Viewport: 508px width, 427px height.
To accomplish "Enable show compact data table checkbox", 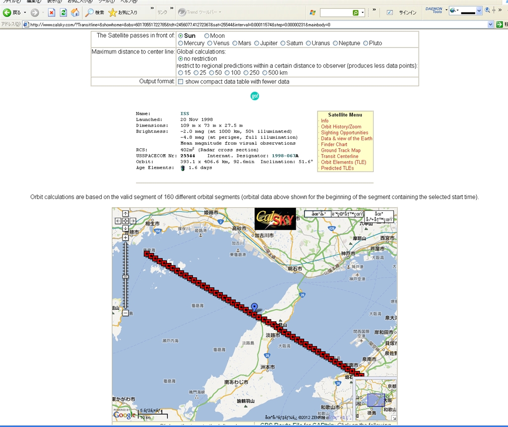I will click(x=181, y=81).
